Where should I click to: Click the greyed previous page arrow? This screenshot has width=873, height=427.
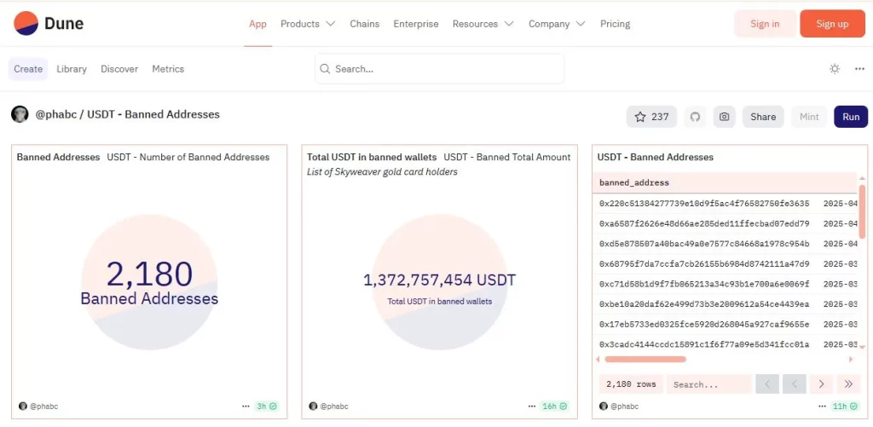795,384
